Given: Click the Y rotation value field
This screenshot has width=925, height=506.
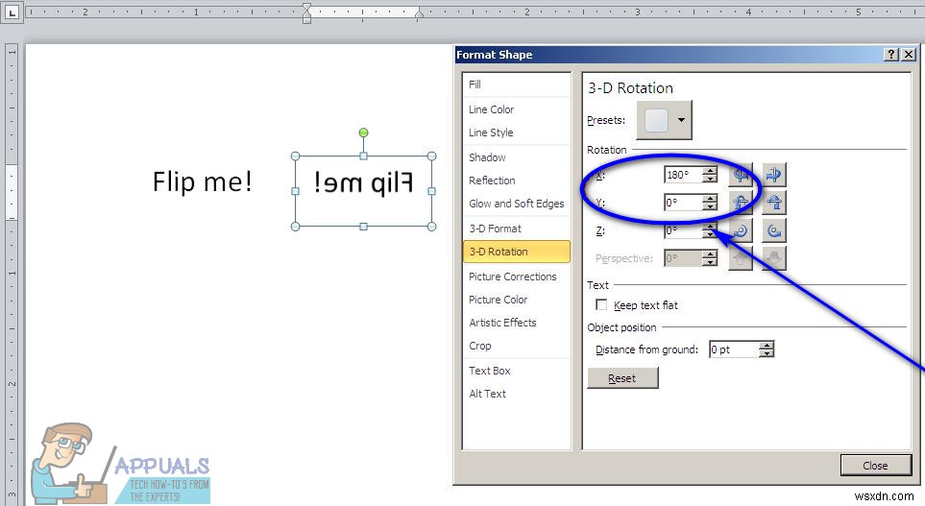Looking at the screenshot, I should 683,203.
